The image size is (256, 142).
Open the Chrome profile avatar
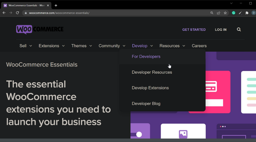tap(253, 13)
